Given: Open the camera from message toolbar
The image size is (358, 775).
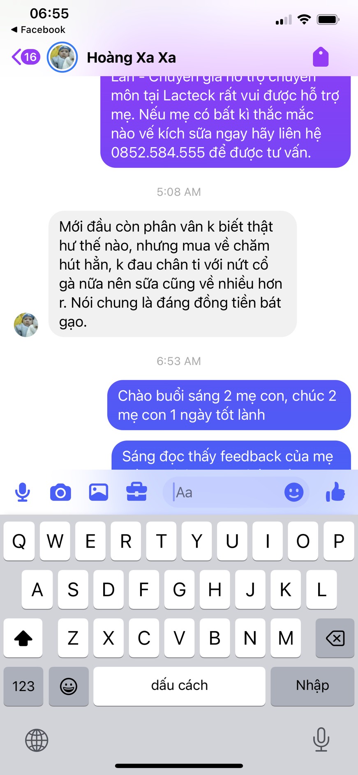Looking at the screenshot, I should (60, 492).
